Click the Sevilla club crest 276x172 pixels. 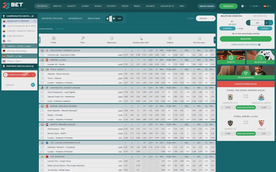[261, 123]
